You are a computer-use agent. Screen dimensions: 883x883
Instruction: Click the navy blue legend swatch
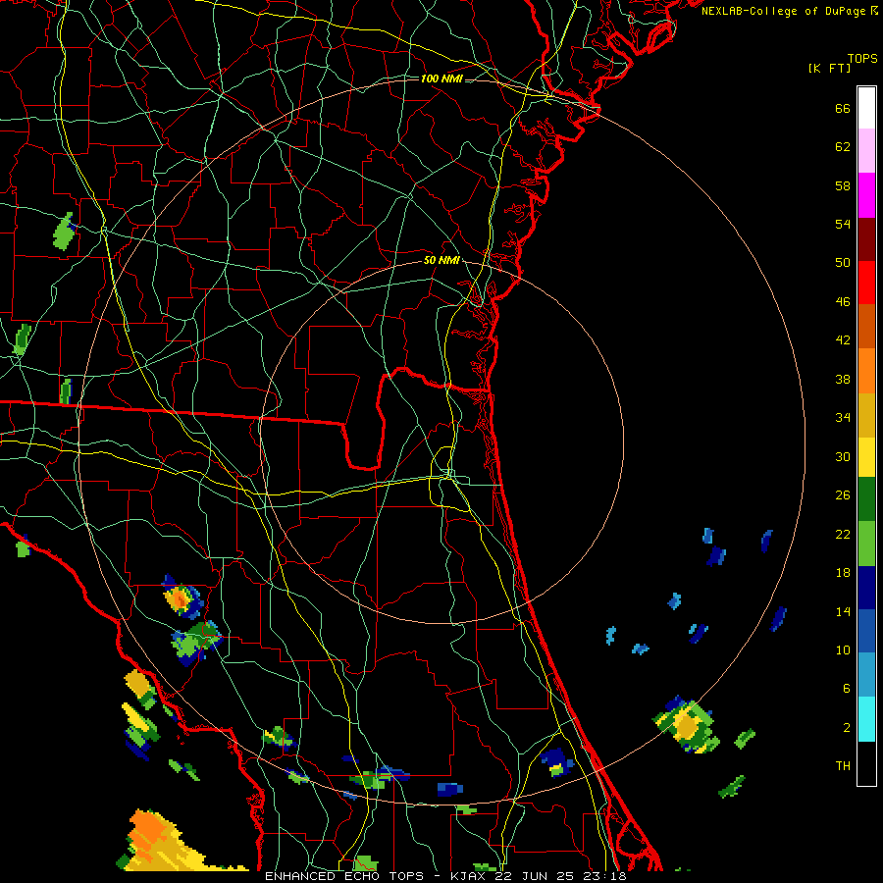tap(866, 588)
